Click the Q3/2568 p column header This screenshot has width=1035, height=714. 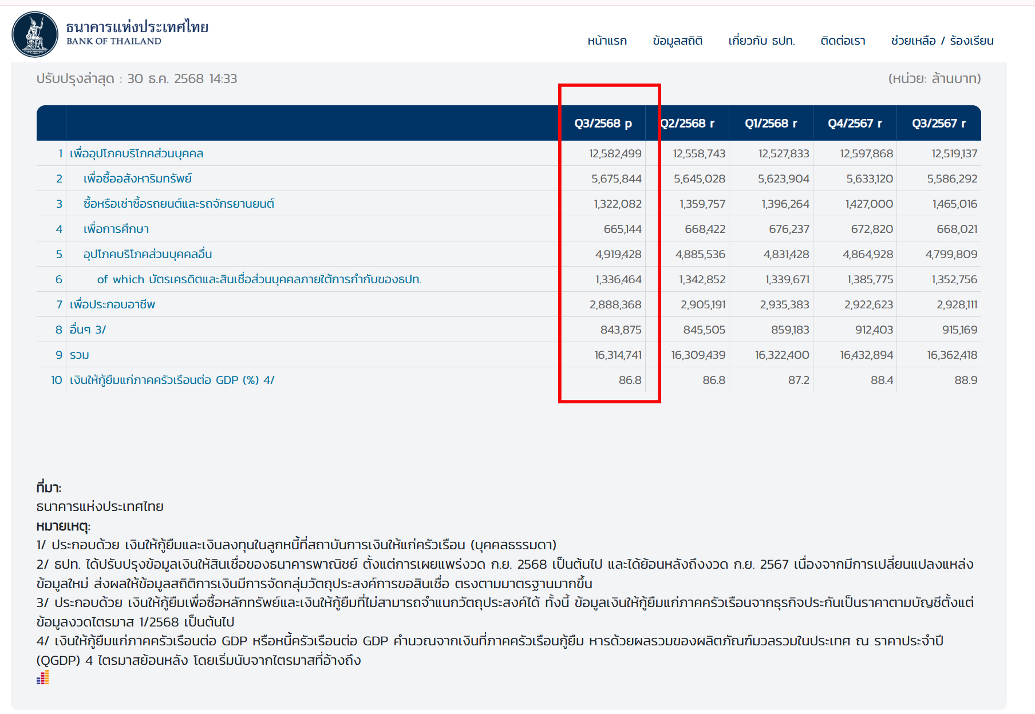tap(603, 124)
